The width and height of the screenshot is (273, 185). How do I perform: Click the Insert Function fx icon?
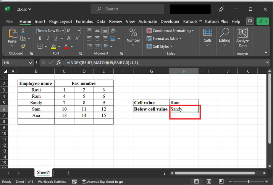click(58, 62)
